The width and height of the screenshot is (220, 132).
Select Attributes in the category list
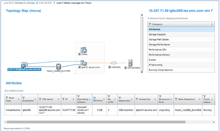pos(181,29)
